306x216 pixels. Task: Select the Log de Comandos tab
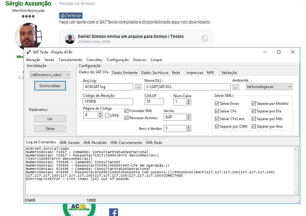click(x=41, y=142)
